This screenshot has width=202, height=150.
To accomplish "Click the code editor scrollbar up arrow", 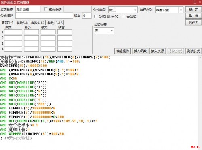I will [200, 58].
